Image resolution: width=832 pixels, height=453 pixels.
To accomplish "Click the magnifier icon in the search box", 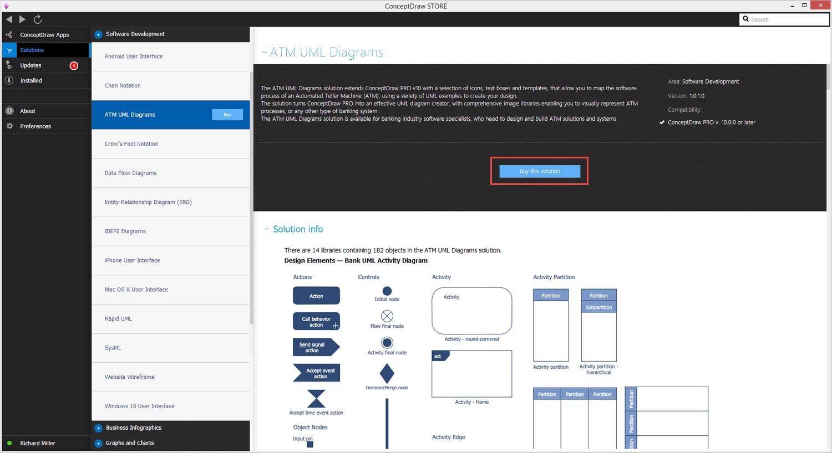I will [746, 19].
